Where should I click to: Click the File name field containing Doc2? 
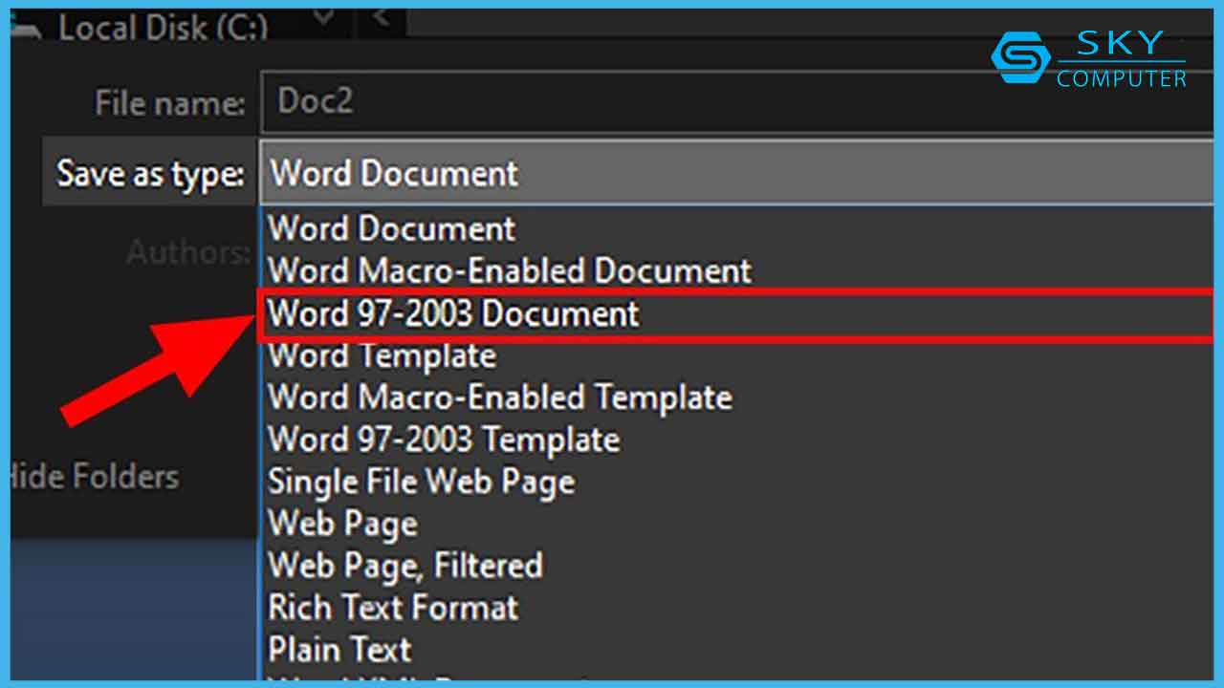[736, 100]
